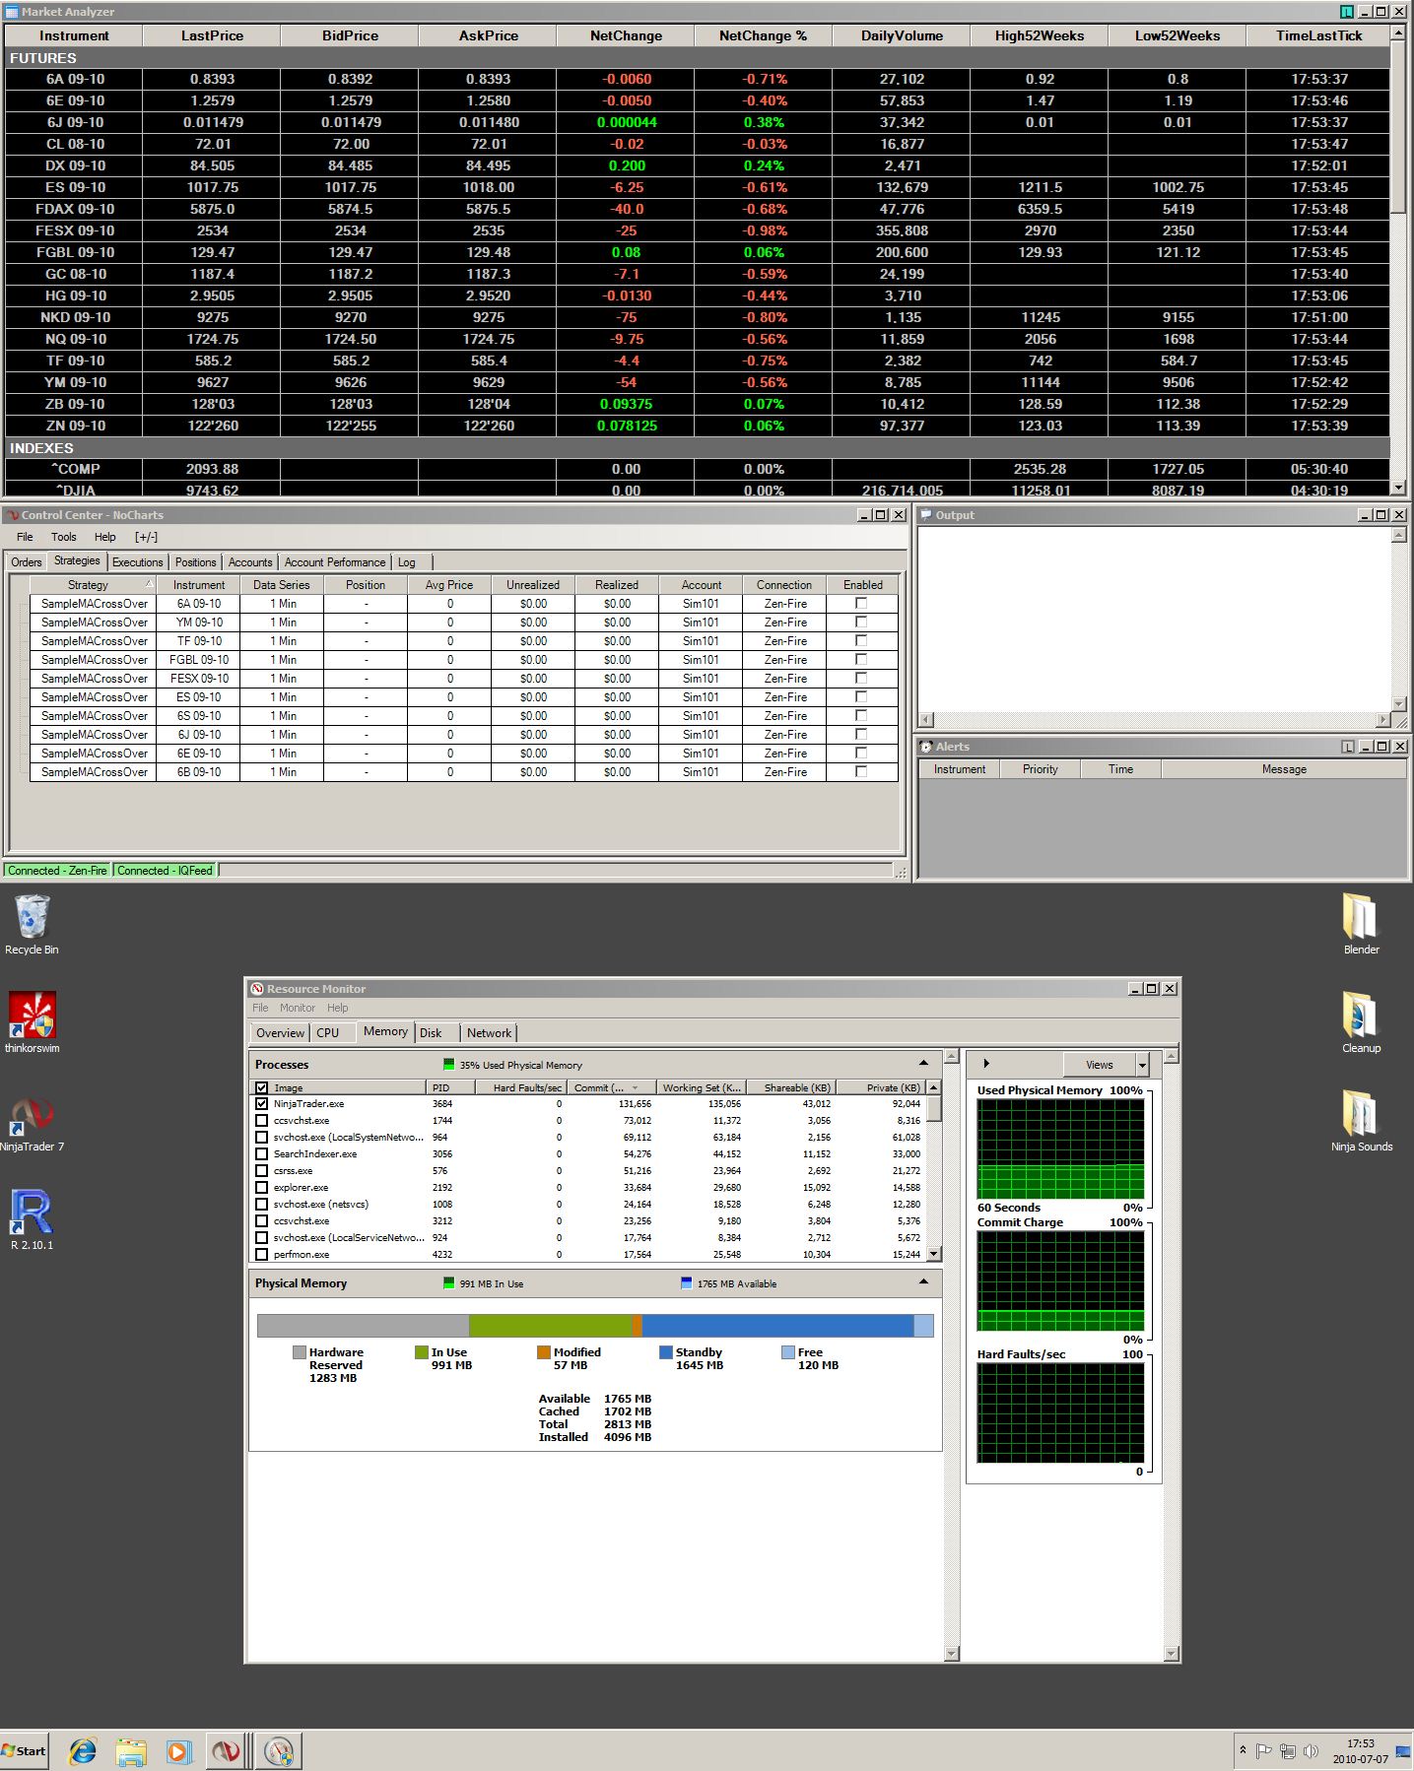Image resolution: width=1414 pixels, height=1771 pixels.
Task: Uncheck the NinjaTrader.exe process checkbox
Action: (x=261, y=1104)
